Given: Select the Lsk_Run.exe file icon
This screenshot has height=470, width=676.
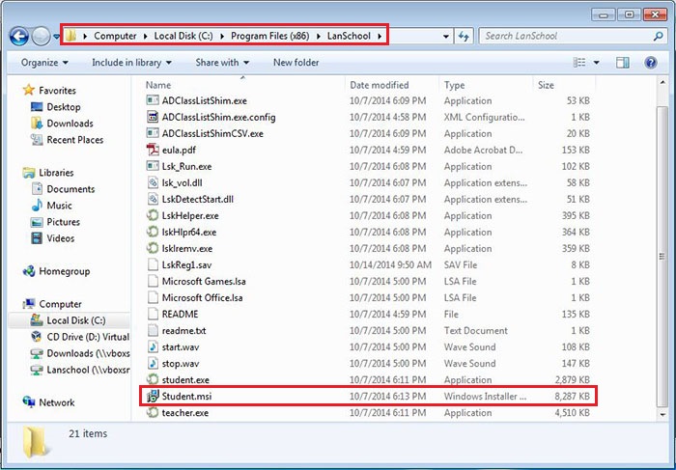Looking at the screenshot, I should click(153, 166).
